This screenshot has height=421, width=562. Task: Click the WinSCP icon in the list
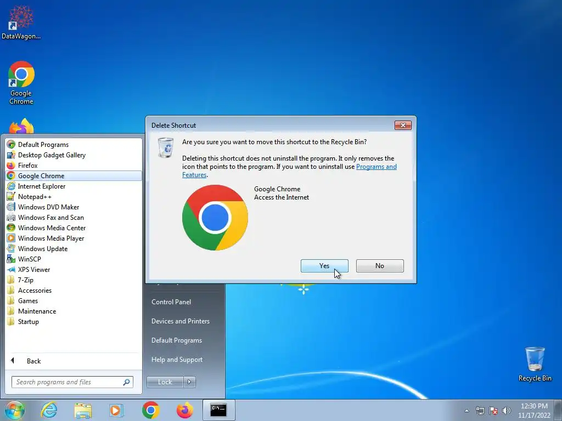(11, 259)
